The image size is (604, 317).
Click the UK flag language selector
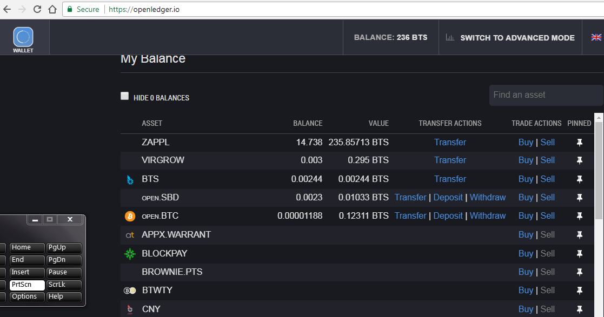(596, 37)
